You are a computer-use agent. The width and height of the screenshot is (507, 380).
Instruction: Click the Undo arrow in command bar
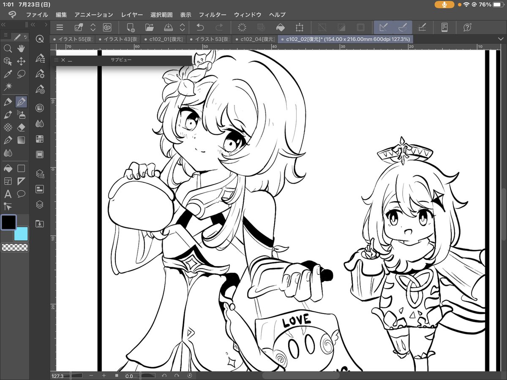coord(200,27)
